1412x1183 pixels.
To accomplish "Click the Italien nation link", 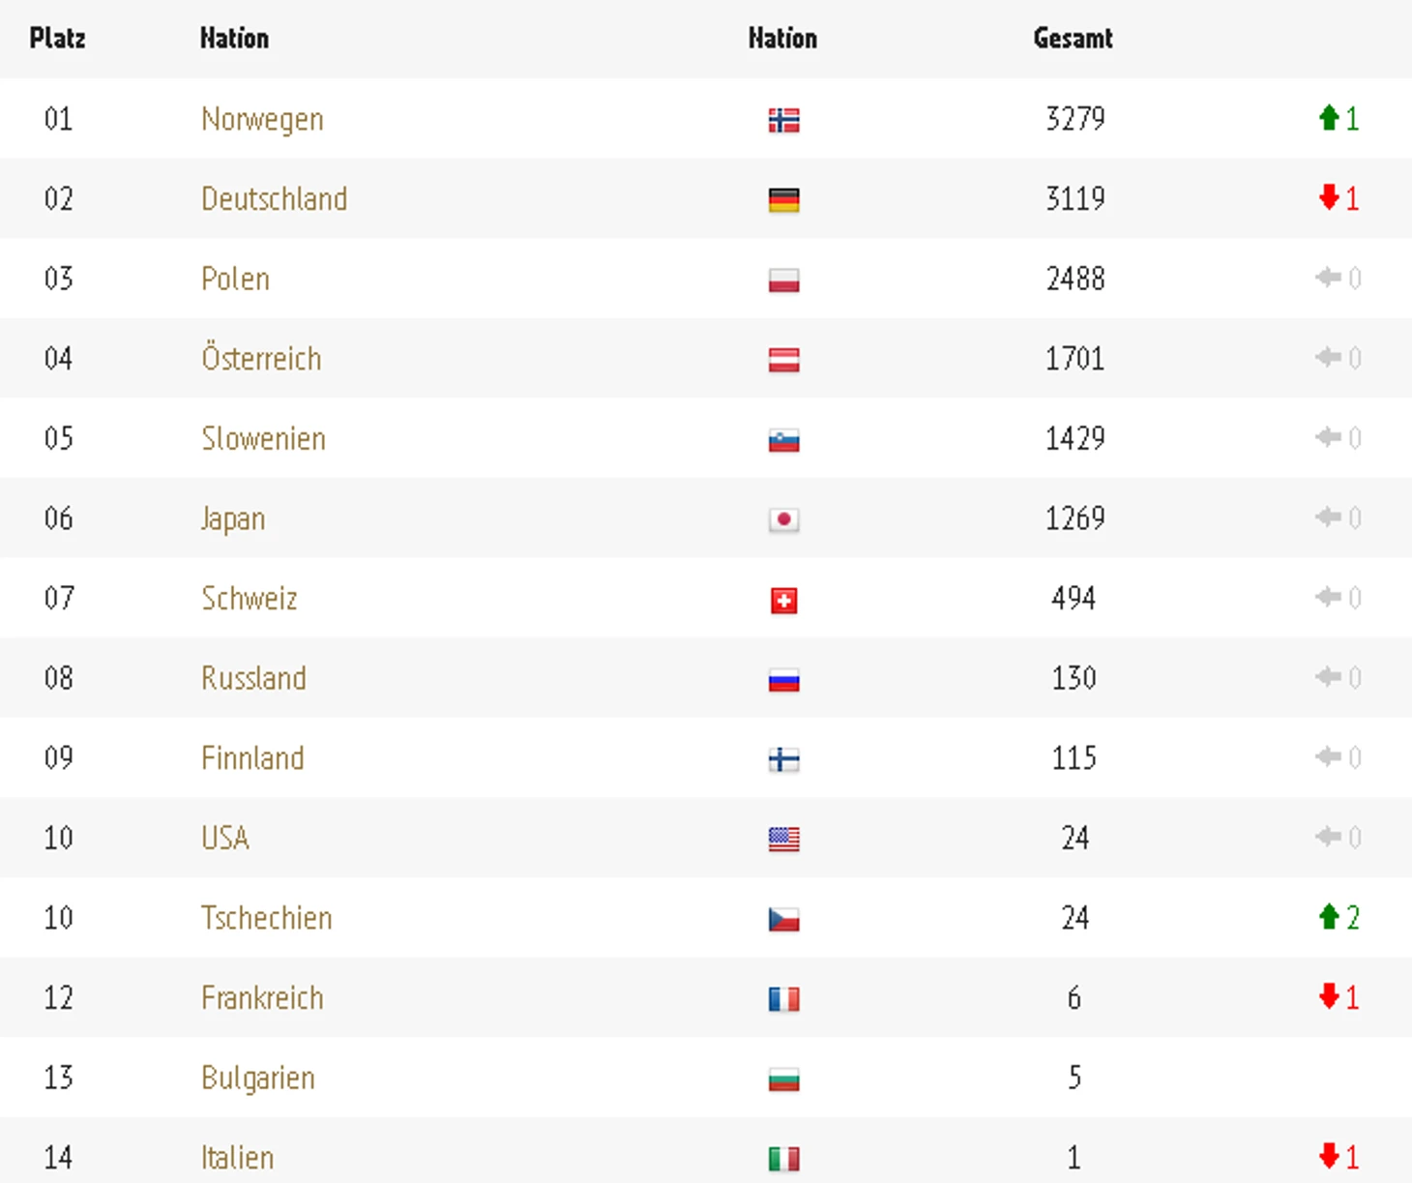I will coord(237,1157).
